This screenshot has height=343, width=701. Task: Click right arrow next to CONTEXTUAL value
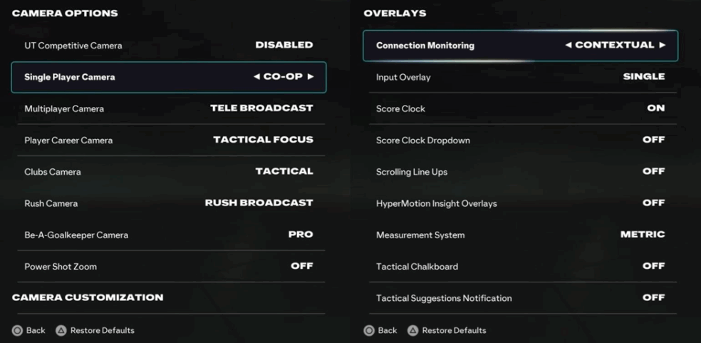(x=662, y=45)
